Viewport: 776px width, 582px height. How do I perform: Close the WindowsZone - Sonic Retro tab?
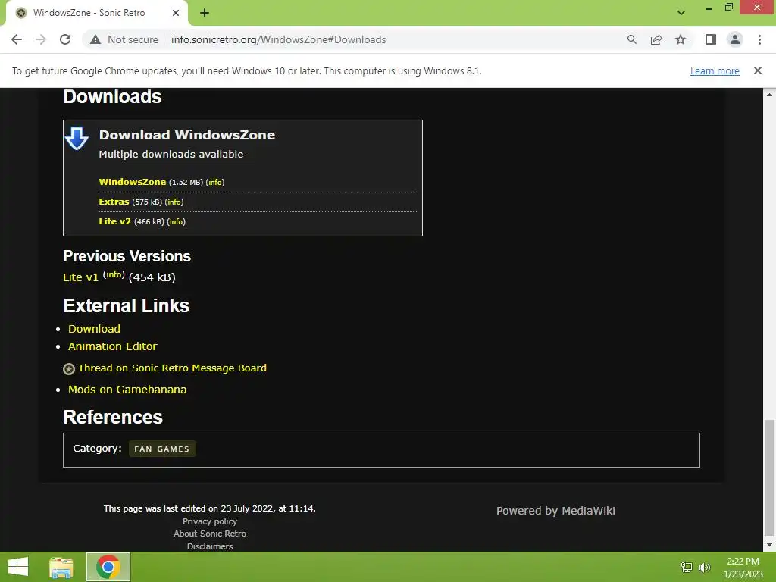point(176,13)
